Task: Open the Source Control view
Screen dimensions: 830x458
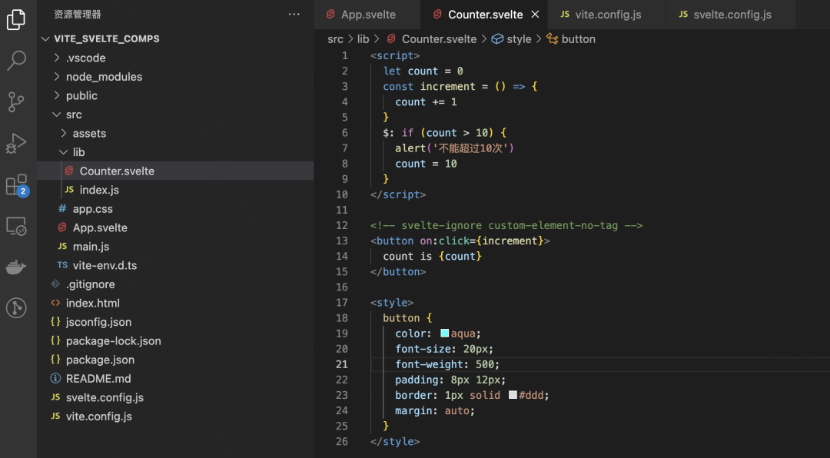Action: [16, 101]
